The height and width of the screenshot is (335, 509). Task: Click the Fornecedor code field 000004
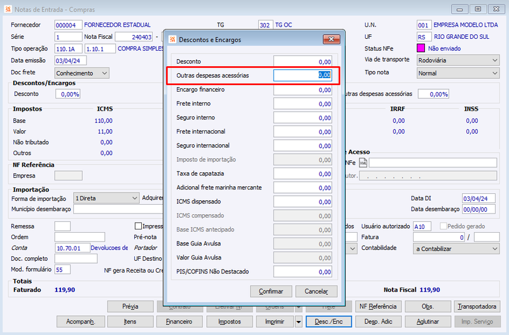click(x=68, y=25)
